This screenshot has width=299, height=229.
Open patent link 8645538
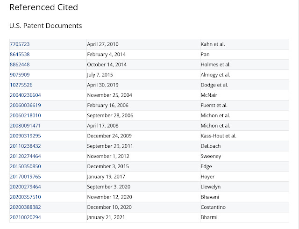point(20,54)
